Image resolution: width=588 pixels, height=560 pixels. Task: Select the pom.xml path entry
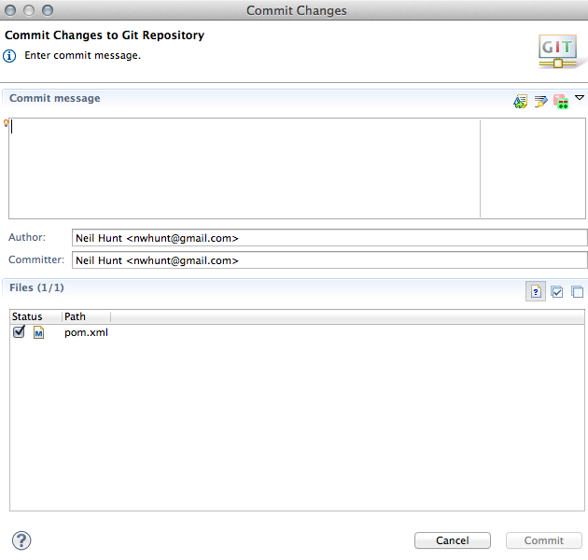tap(86, 332)
